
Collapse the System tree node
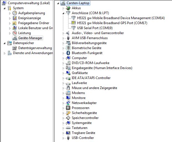[x=4, y=8]
